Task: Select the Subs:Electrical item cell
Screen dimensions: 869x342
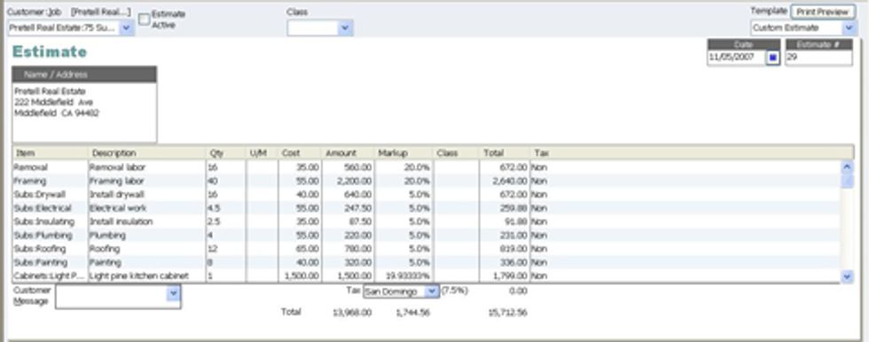Action: click(50, 208)
